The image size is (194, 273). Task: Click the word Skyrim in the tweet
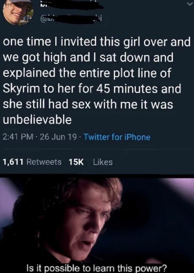click(x=22, y=89)
